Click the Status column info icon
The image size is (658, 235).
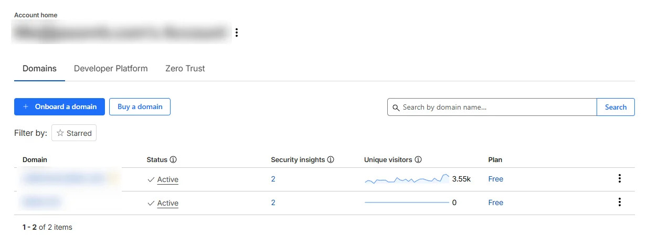click(173, 159)
